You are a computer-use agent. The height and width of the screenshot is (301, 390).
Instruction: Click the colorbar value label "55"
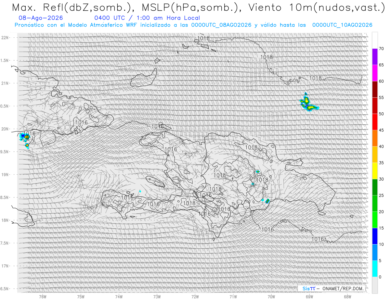pos(381,98)
